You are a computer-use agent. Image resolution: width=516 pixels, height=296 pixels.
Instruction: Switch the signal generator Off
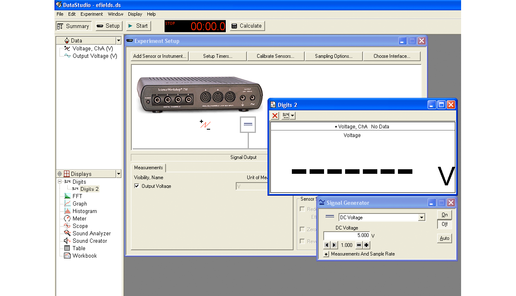coord(445,224)
